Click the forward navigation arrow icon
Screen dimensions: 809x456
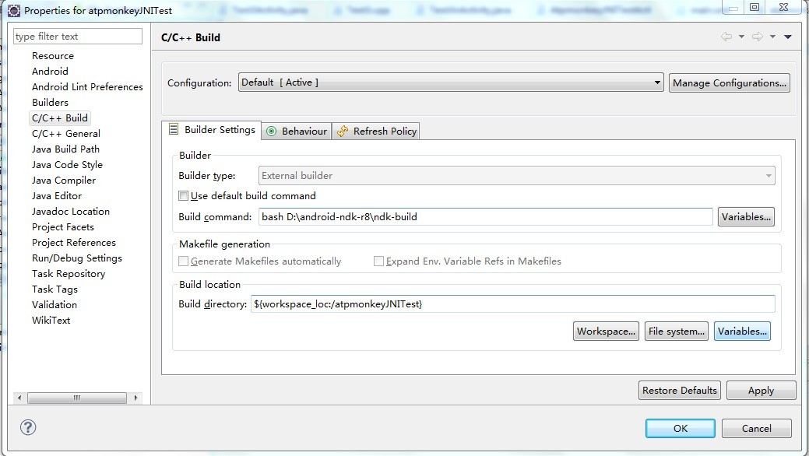tap(758, 37)
